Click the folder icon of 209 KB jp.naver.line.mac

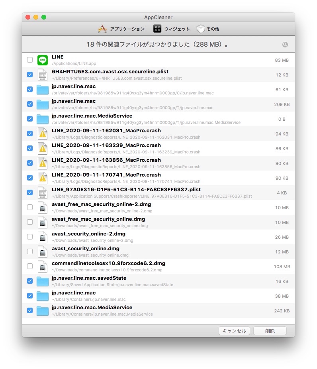pos(43,104)
